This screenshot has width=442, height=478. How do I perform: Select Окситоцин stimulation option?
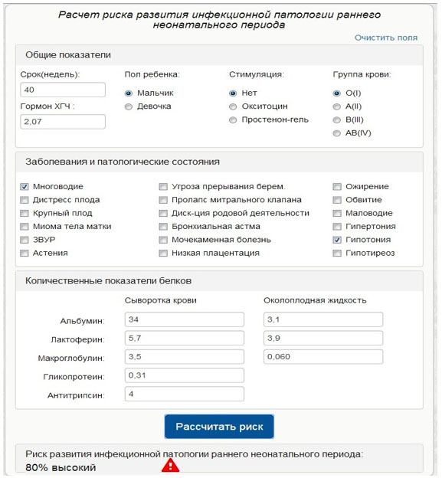coord(233,106)
